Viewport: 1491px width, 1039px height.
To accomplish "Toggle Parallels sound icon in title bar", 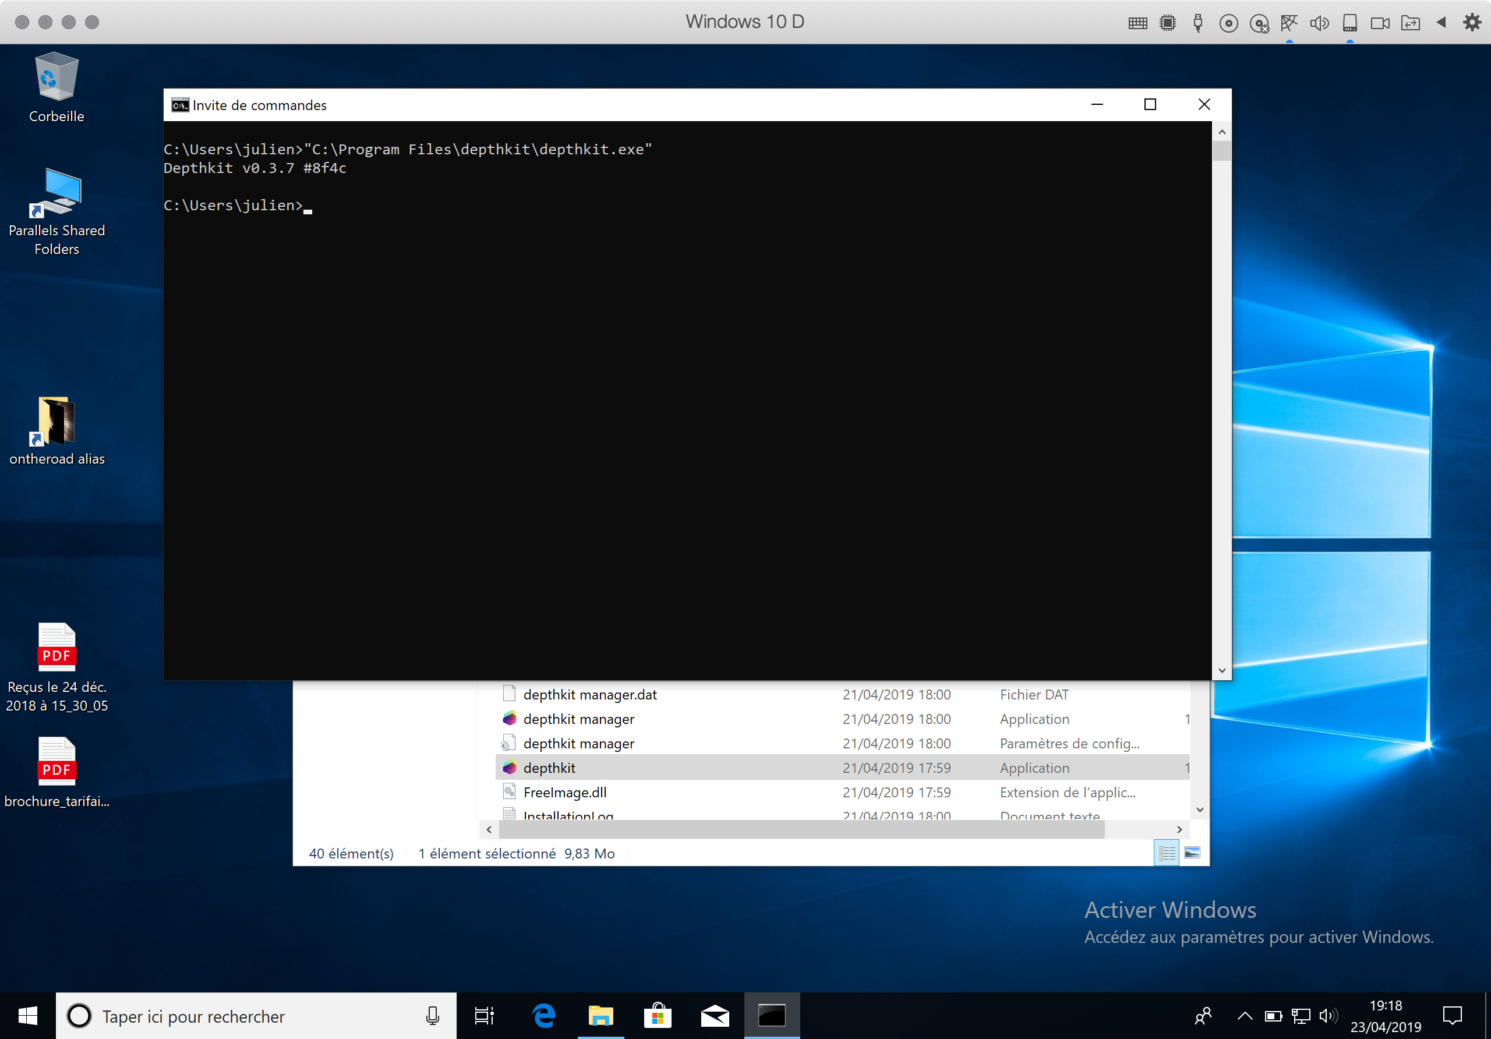I will click(x=1319, y=24).
